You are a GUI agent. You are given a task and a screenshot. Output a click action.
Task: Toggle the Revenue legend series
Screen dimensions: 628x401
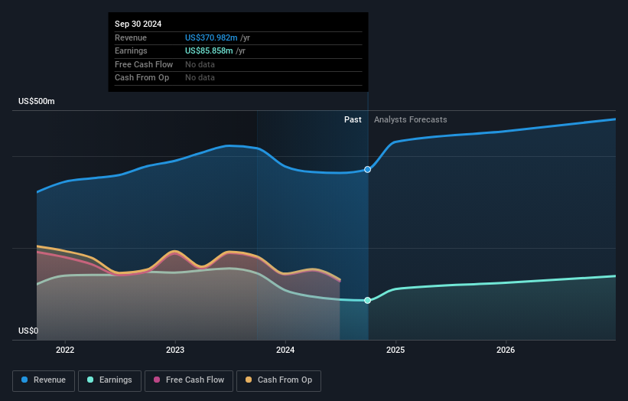[44, 380]
